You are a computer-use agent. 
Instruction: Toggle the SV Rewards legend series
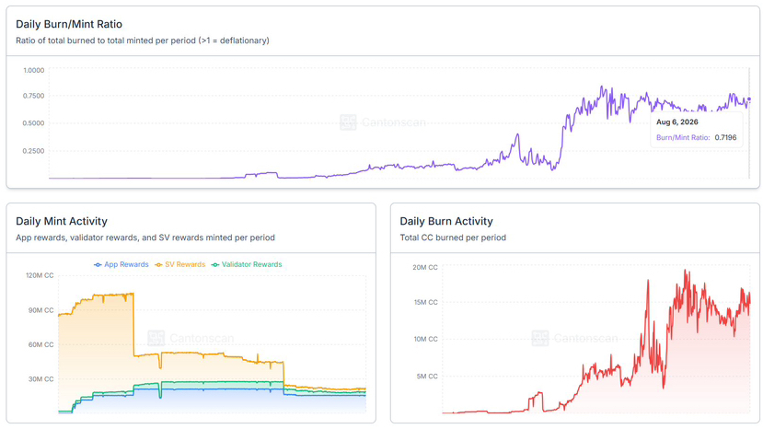coord(180,264)
